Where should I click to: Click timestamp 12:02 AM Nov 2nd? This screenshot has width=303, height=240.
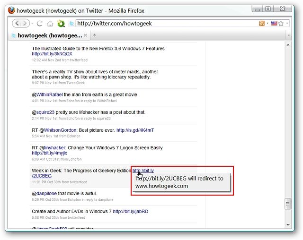click(x=46, y=60)
